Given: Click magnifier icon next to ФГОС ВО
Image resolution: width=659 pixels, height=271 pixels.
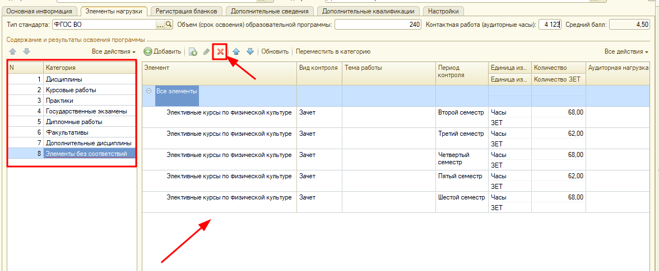Looking at the screenshot, I should 169,25.
